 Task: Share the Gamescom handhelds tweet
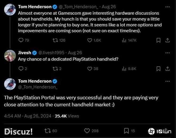167,40
